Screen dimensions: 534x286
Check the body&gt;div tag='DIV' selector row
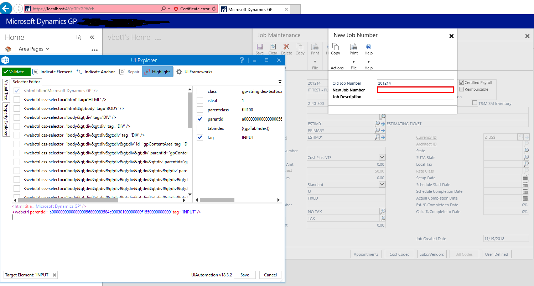tap(17, 117)
